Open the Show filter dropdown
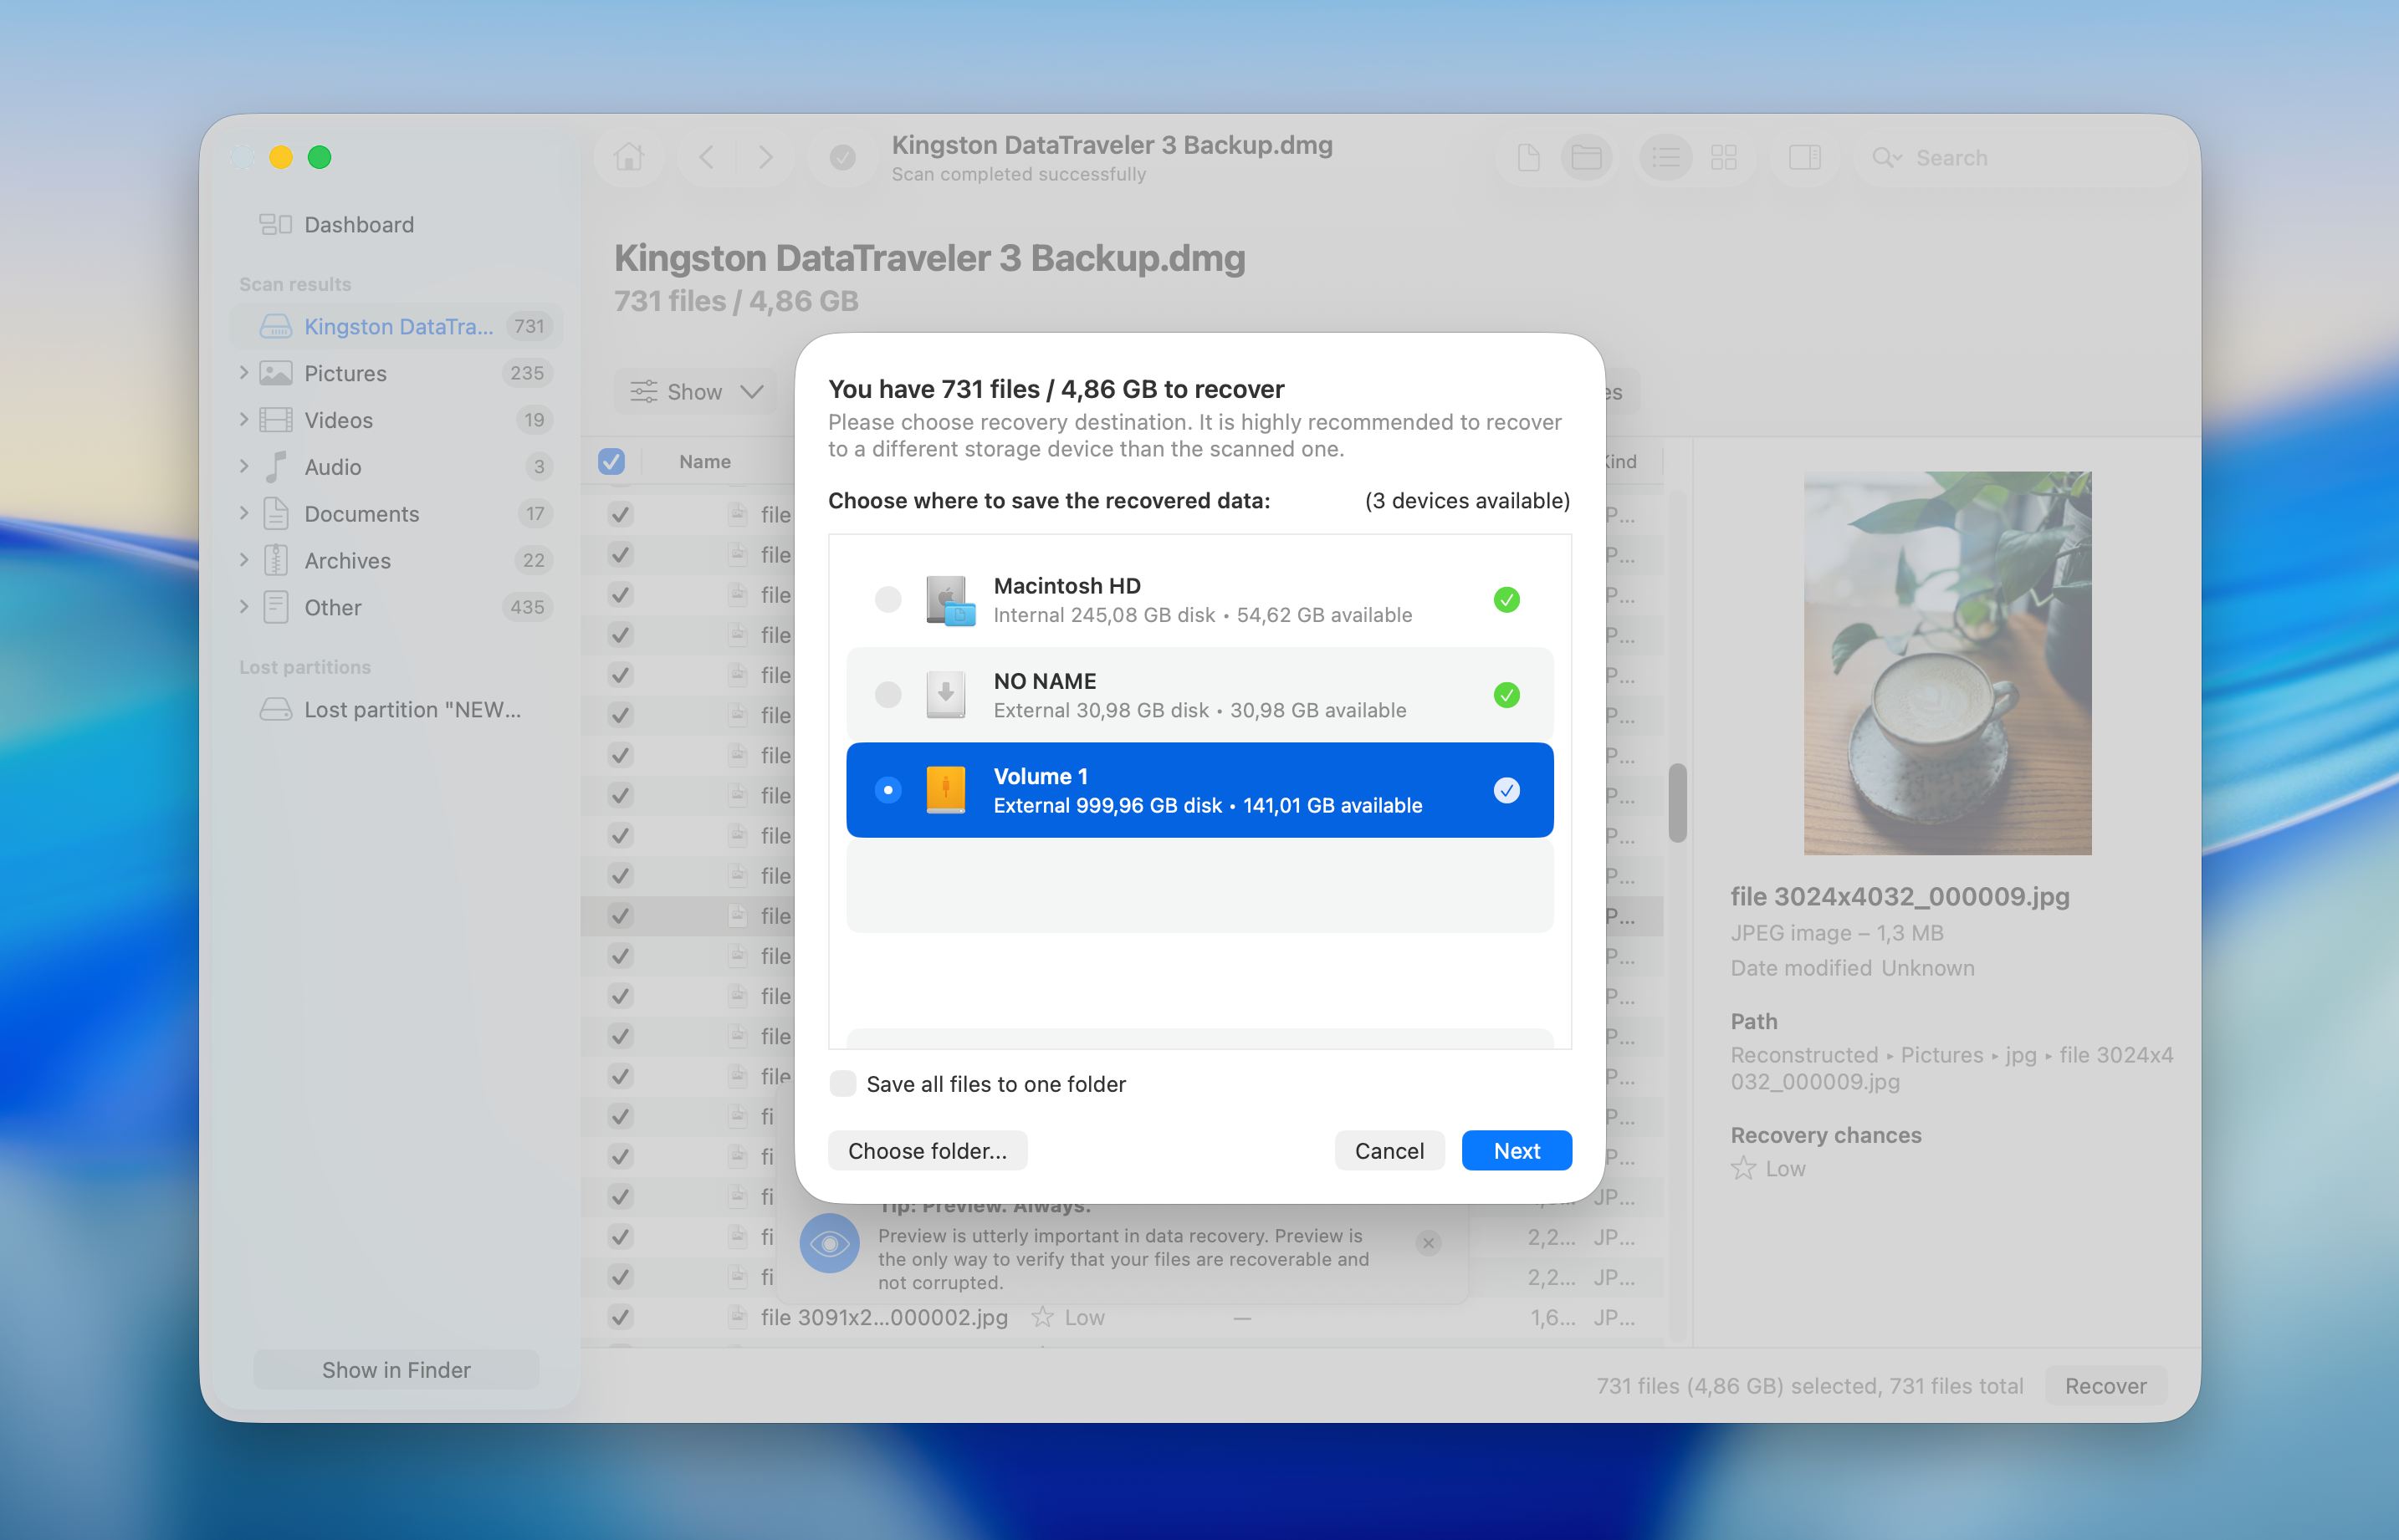The image size is (2399, 1540). click(696, 392)
